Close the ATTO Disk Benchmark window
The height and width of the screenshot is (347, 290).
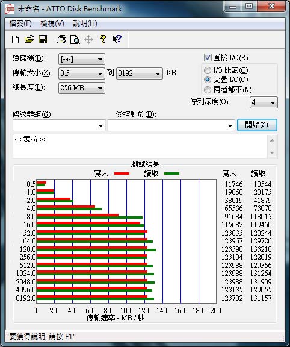271,7
